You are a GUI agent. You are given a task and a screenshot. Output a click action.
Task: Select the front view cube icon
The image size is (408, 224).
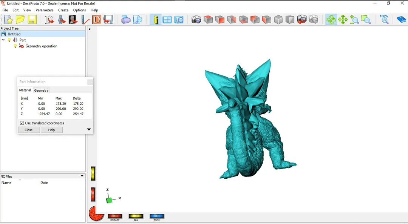click(x=220, y=20)
